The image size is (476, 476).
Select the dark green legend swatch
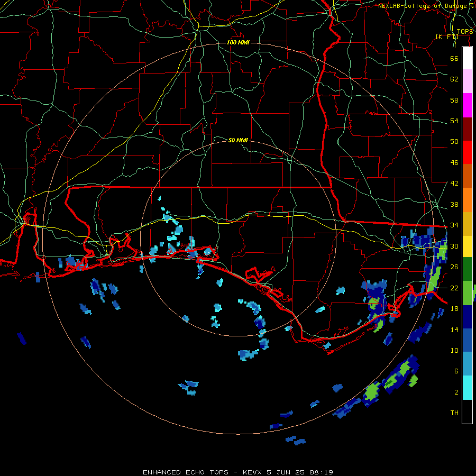point(467,269)
